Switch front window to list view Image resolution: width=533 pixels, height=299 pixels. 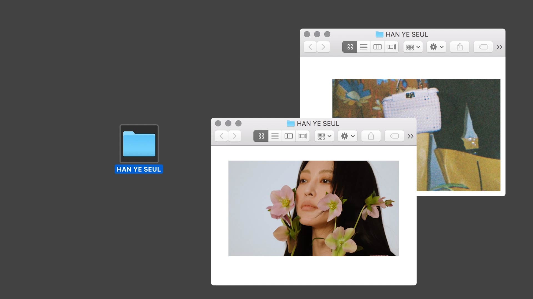coord(275,136)
